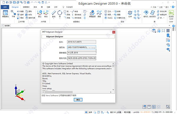Expand the 立方 cube primitive dropdown
Image resolution: width=177 pixels, height=114 pixels.
click(113, 11)
